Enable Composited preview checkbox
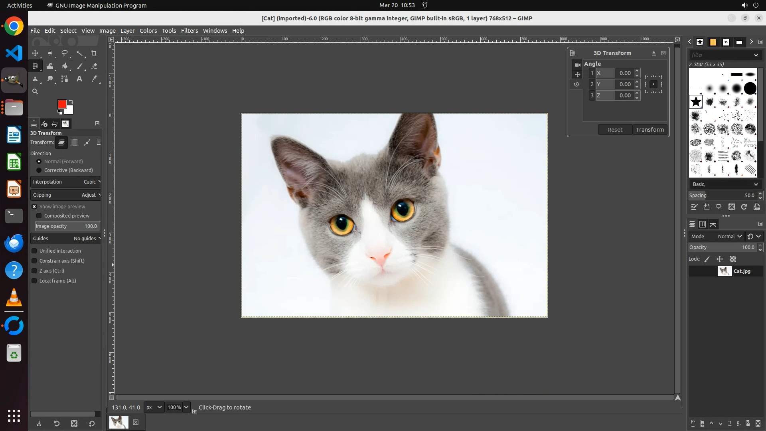766x431 pixels. [x=39, y=216]
